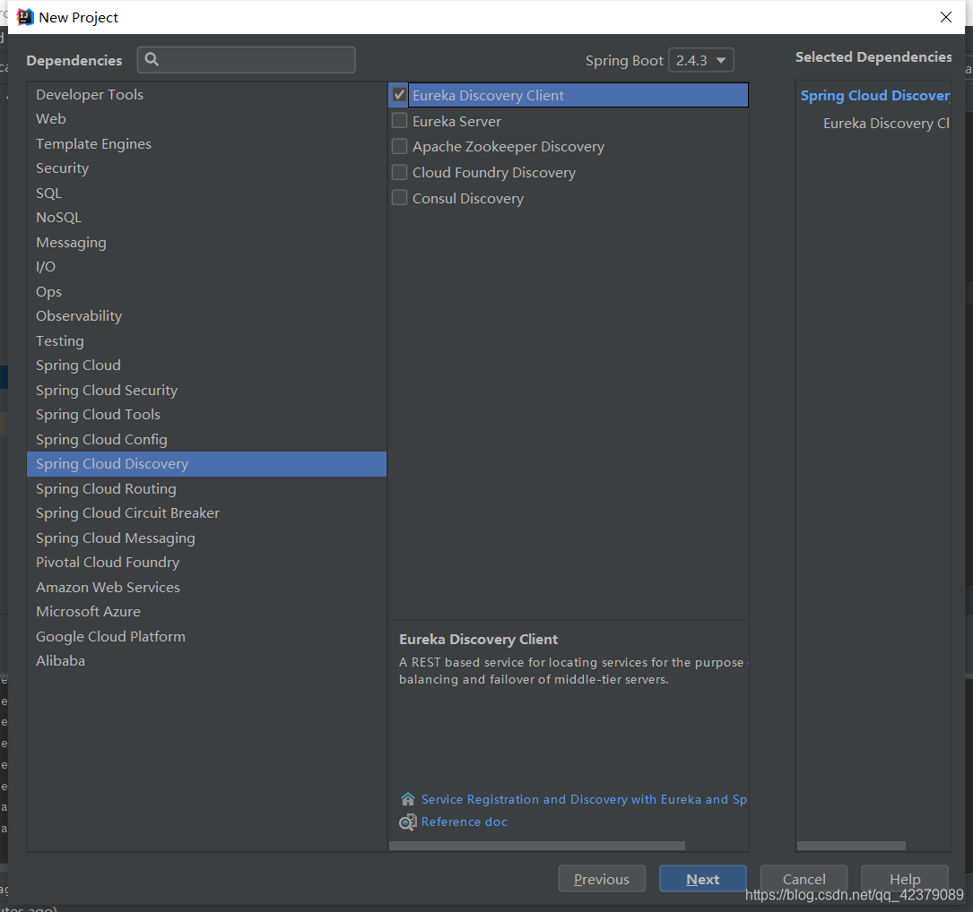
Task: Open the Web dependency category
Action: (206, 118)
